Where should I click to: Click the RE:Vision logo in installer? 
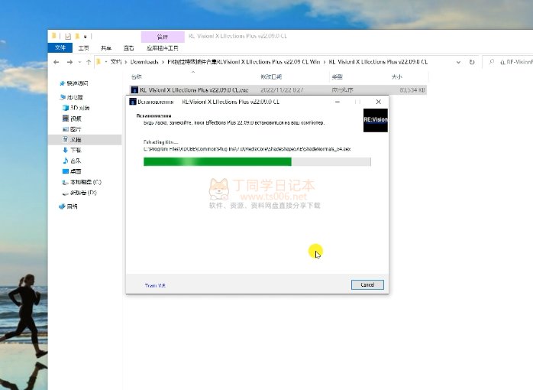[375, 120]
